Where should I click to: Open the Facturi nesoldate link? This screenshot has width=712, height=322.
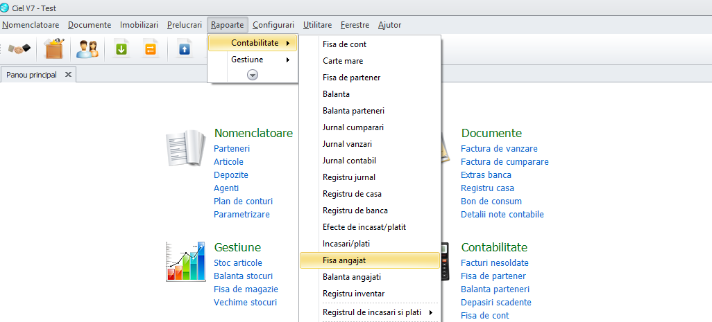coord(495,262)
